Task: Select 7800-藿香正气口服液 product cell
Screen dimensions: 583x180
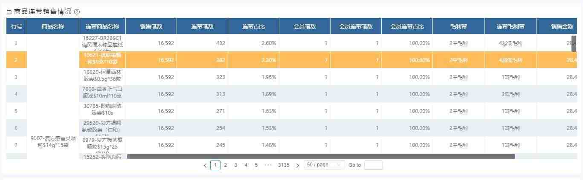Action: coord(102,94)
